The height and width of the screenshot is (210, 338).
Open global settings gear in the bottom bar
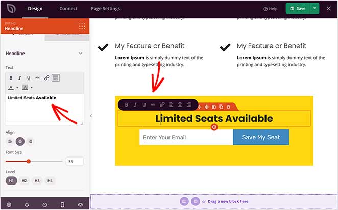click(x=9, y=204)
